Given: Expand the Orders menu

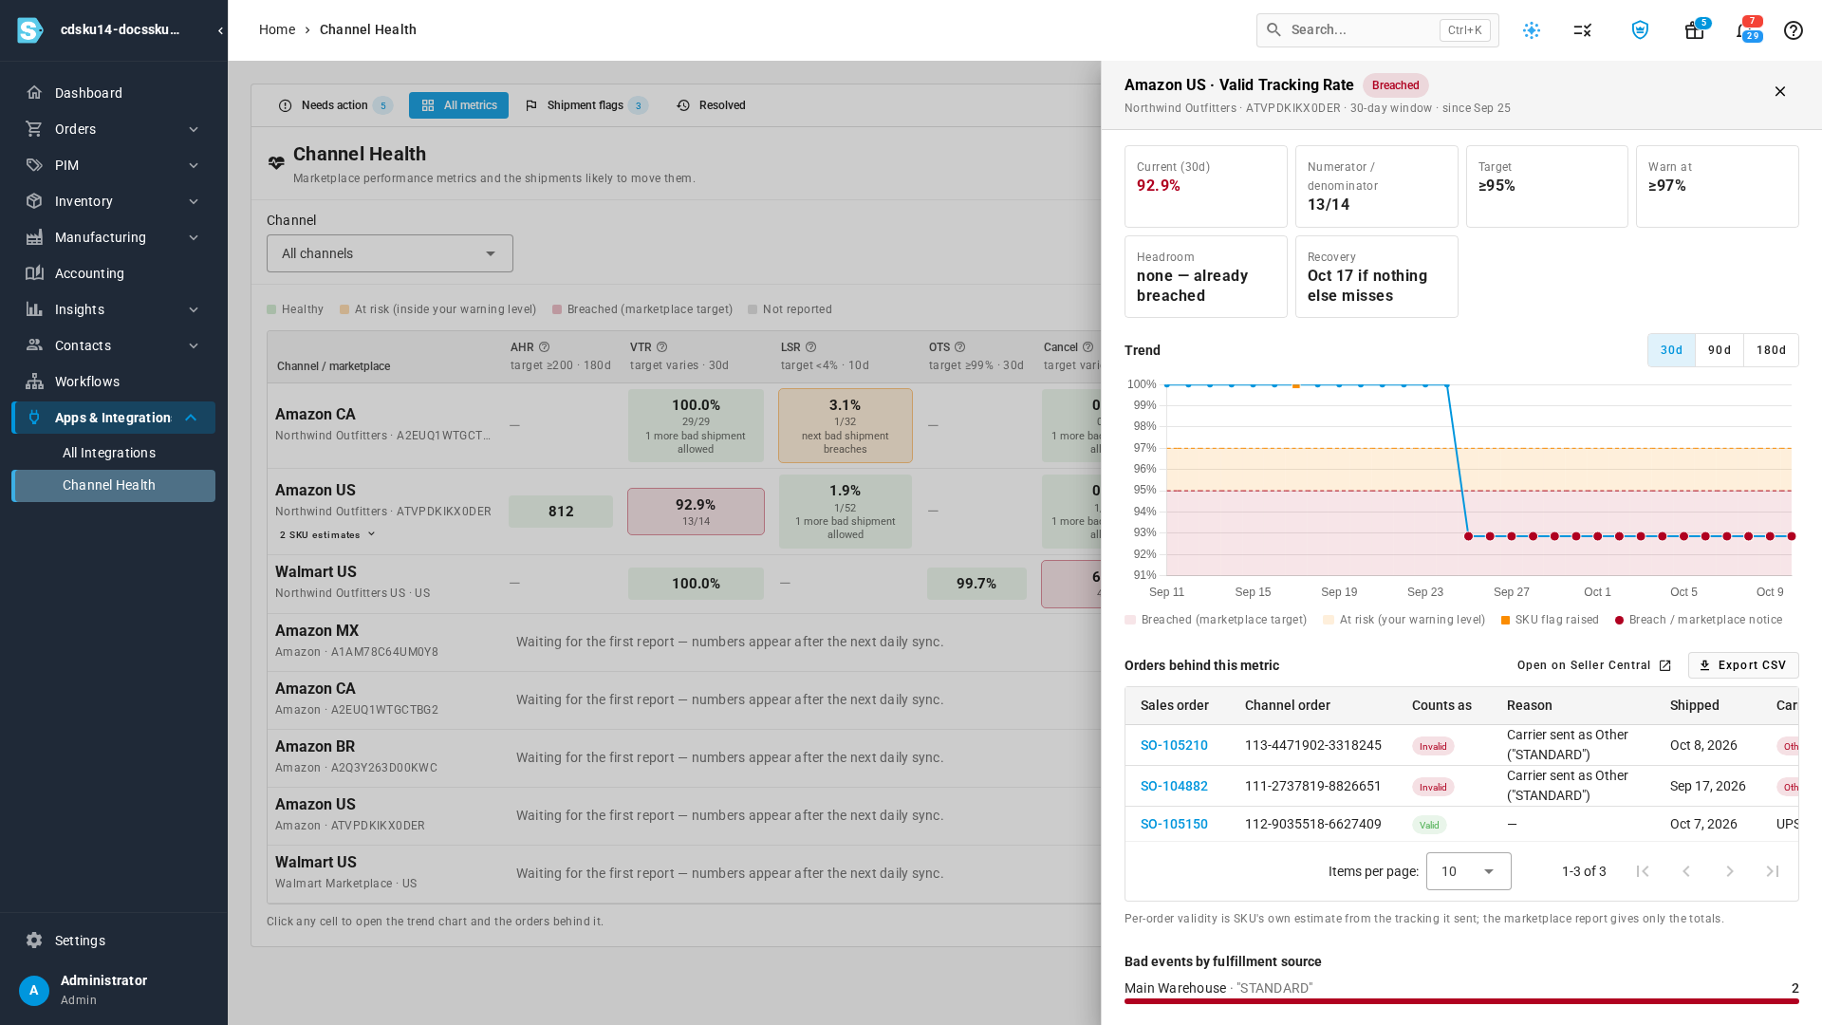Looking at the screenshot, I should tap(114, 129).
